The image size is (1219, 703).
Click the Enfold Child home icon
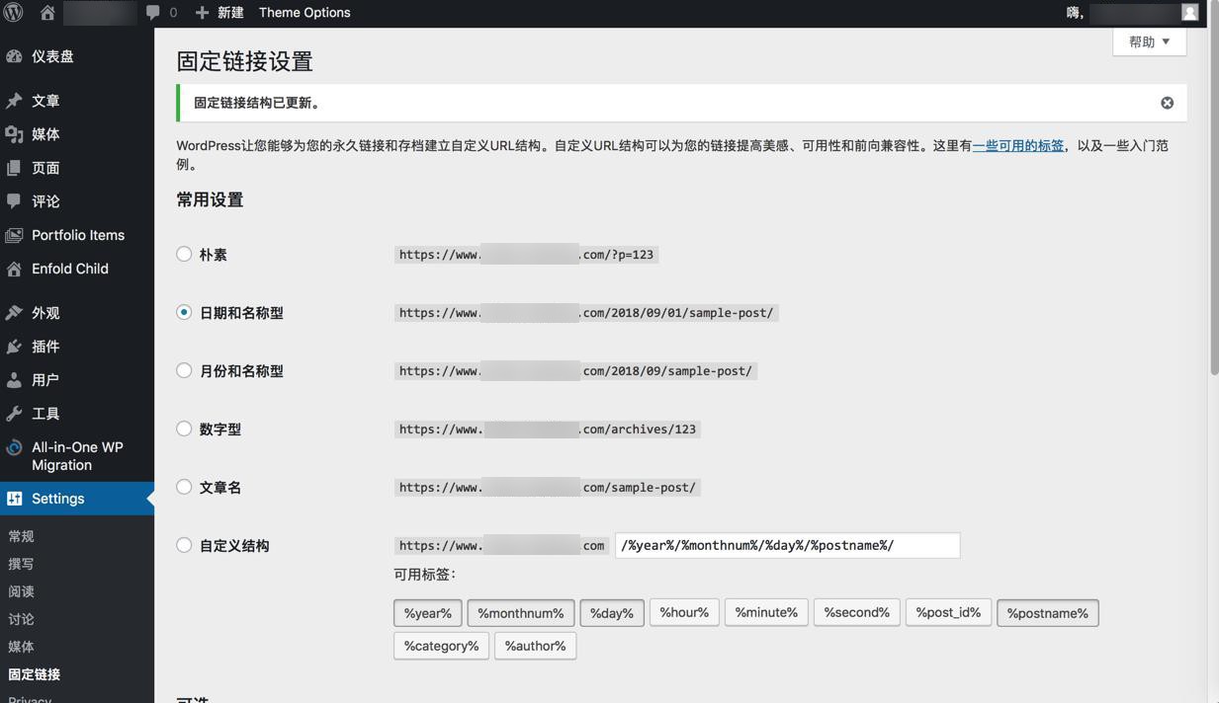pos(14,269)
